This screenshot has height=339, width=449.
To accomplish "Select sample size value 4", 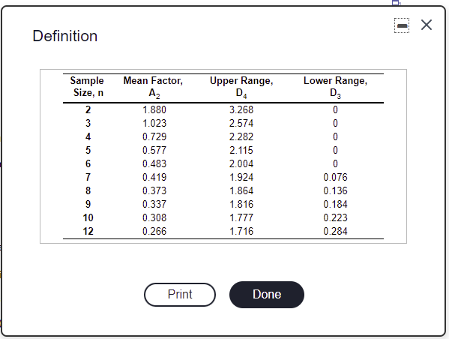I will 88,136.
